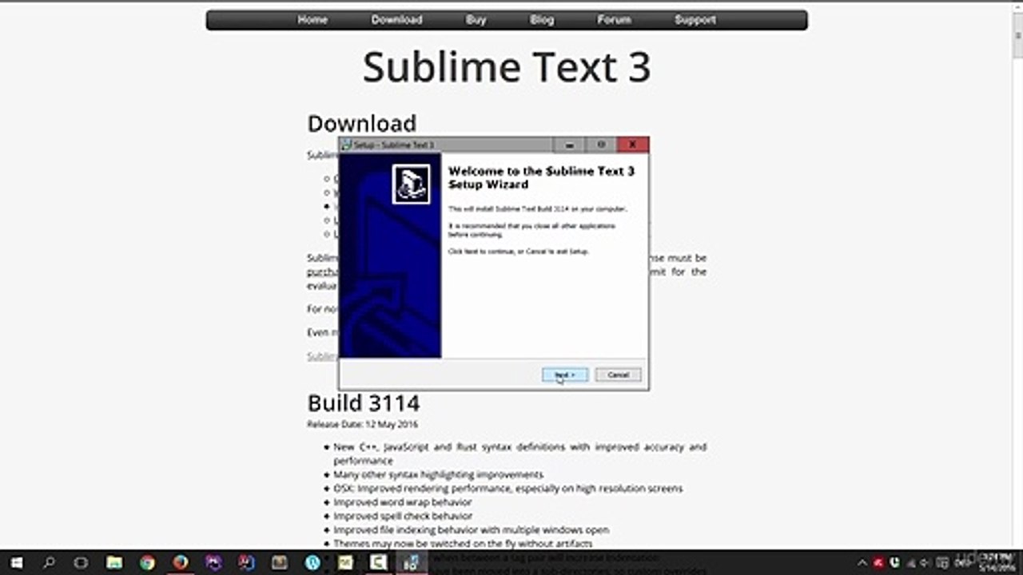Viewport: 1023px width, 575px height.
Task: Open Task View from the taskbar
Action: click(x=81, y=563)
